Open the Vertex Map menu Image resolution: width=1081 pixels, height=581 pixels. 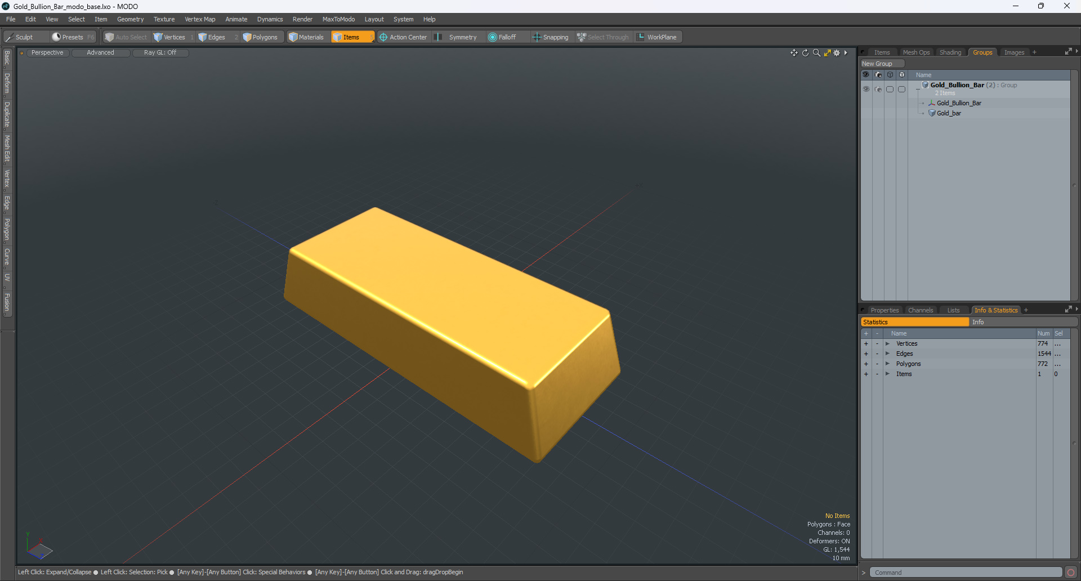[x=200, y=19]
